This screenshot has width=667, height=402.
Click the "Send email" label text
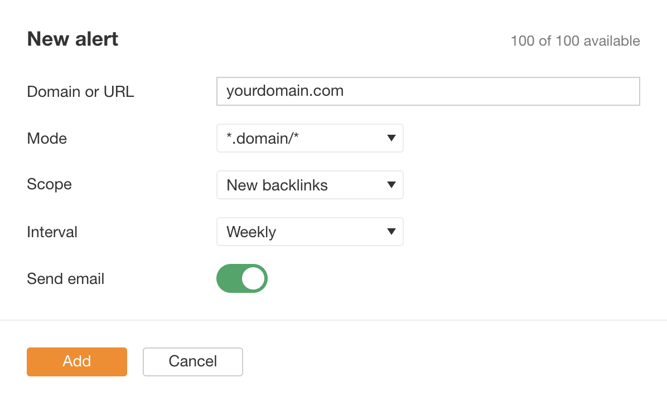(65, 278)
